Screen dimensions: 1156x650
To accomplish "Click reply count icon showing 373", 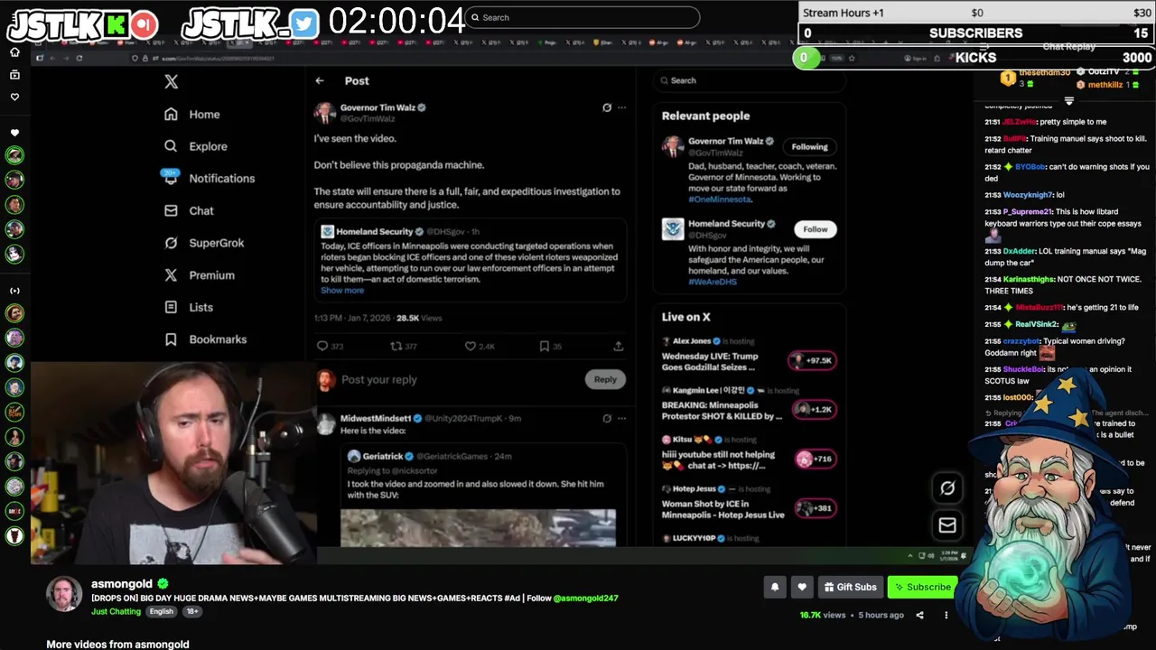I will [322, 346].
